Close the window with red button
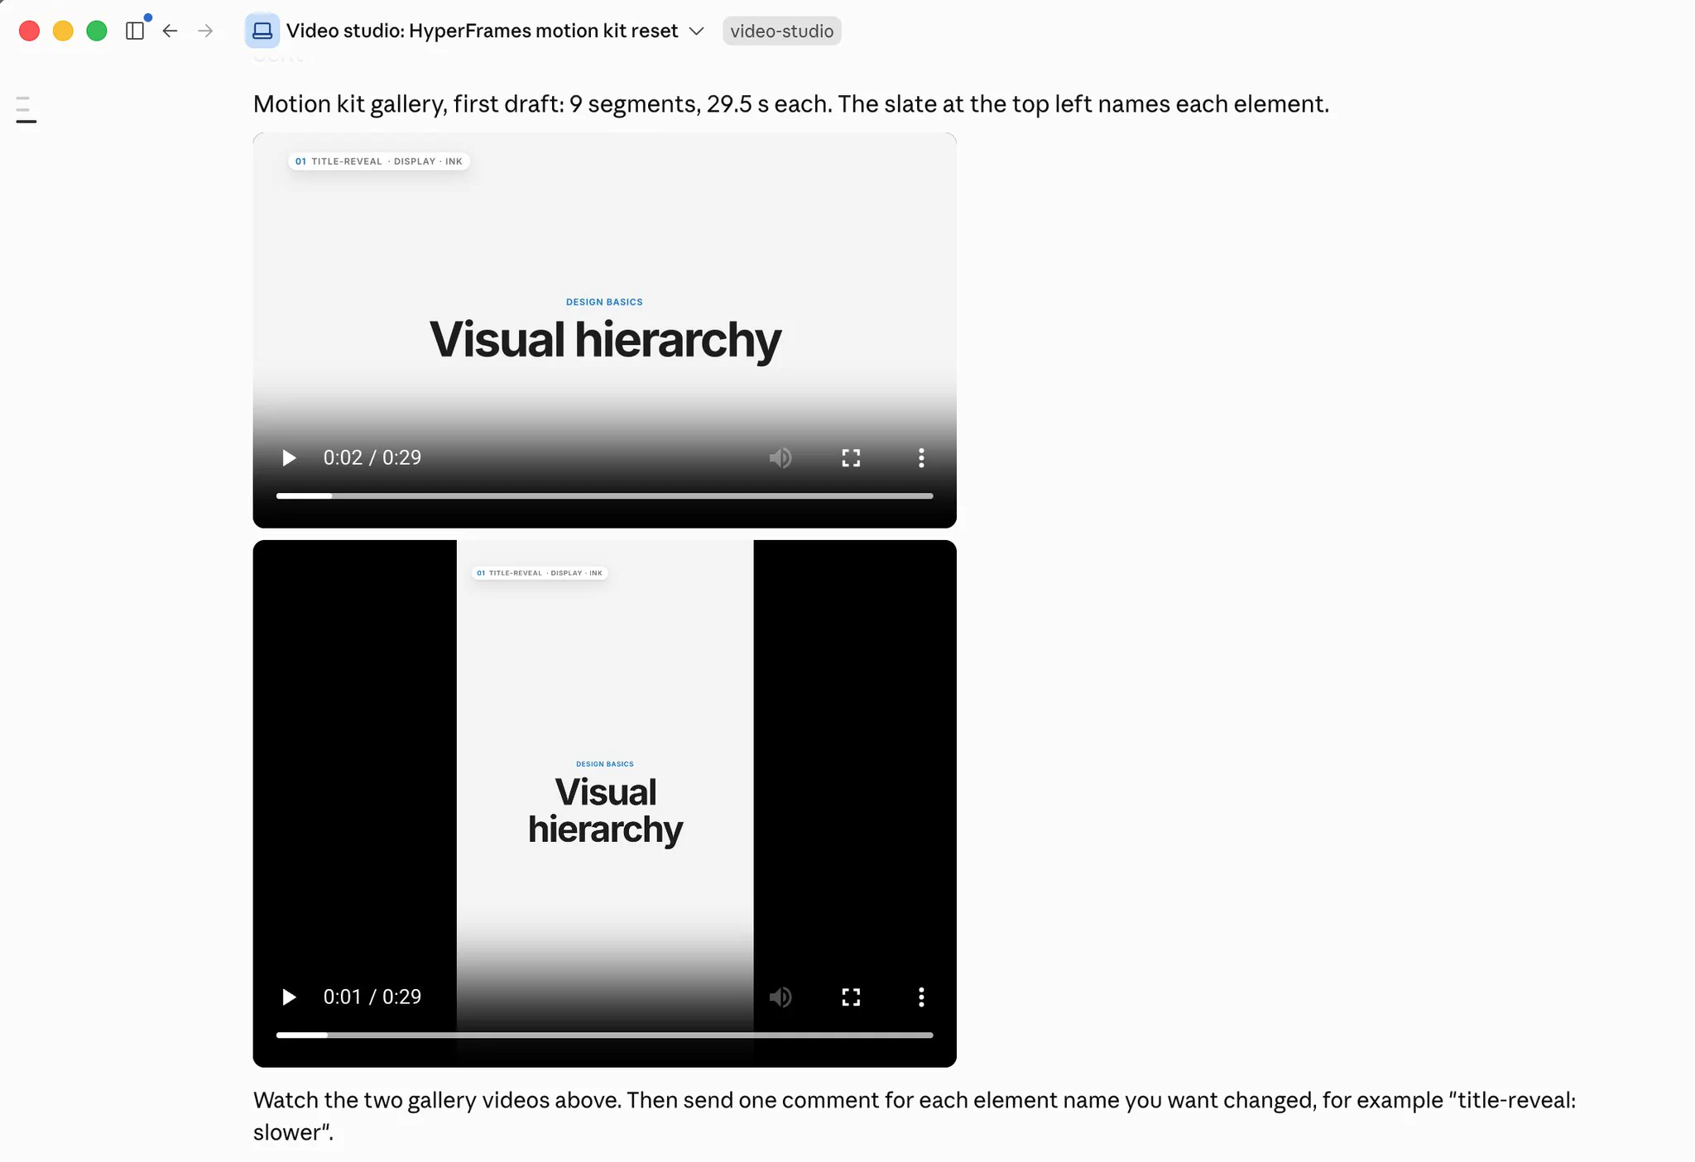The image size is (1695, 1162). tap(29, 31)
